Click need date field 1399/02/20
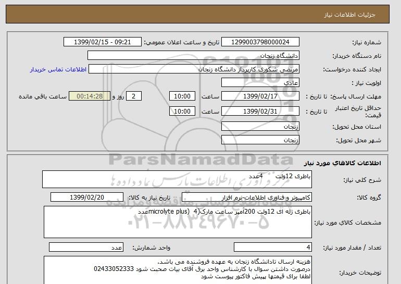This screenshot has height=284, width=401. 87,197
